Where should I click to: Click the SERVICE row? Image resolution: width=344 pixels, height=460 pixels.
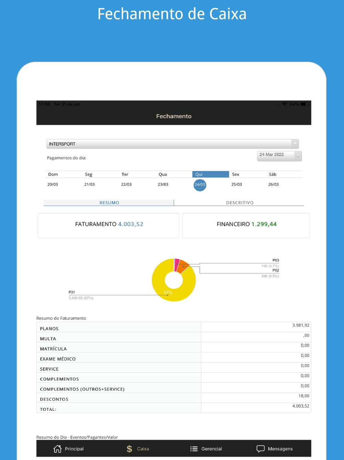point(174,367)
